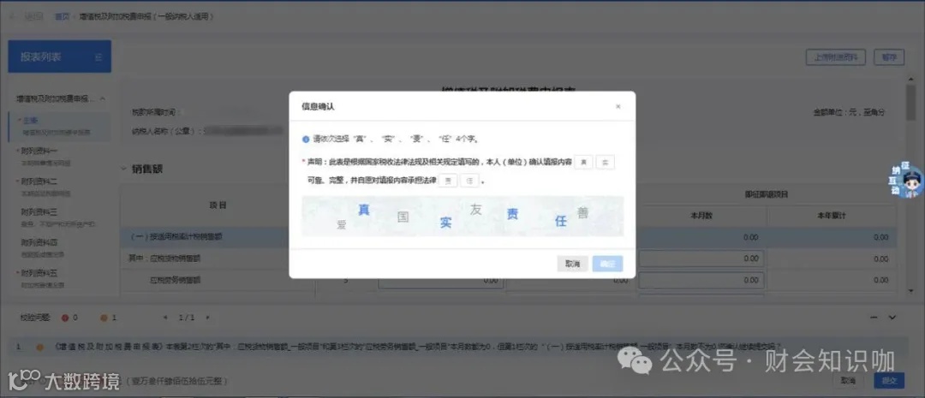This screenshot has width=925, height=398.
Task: Click the orange warning count indicator
Action: [x=108, y=318]
